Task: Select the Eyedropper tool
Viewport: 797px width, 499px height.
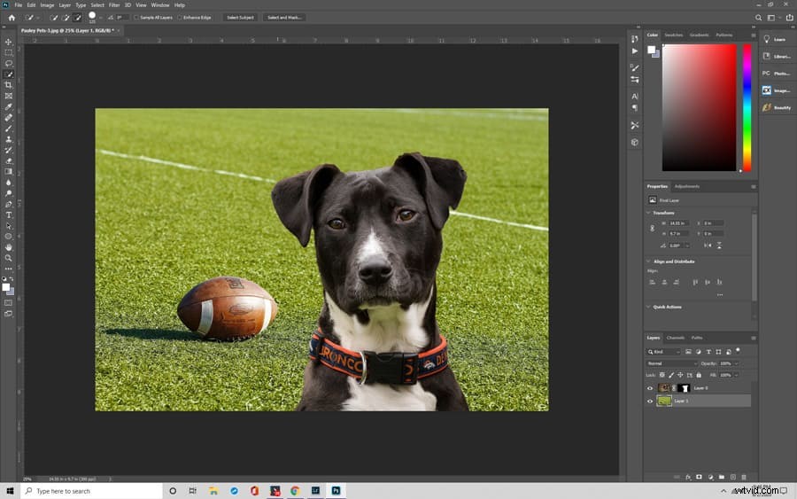Action: (9, 107)
